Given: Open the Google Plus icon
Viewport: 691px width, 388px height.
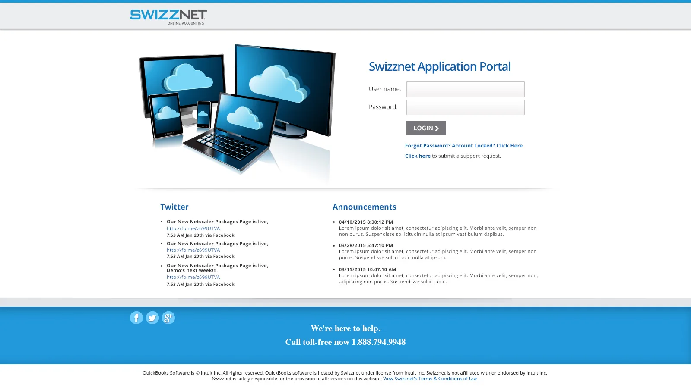Looking at the screenshot, I should 168,318.
